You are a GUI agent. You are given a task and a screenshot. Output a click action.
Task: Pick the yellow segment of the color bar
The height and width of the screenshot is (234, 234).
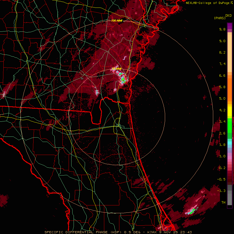(230, 111)
